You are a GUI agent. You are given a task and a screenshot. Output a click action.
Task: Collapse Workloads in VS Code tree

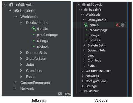click(x=82, y=15)
